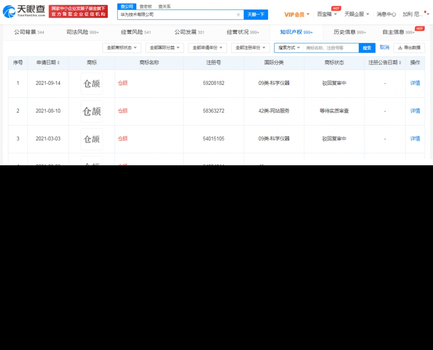Sort by 注册公告日期 column arrows
The height and width of the screenshot is (350, 433).
(400, 63)
